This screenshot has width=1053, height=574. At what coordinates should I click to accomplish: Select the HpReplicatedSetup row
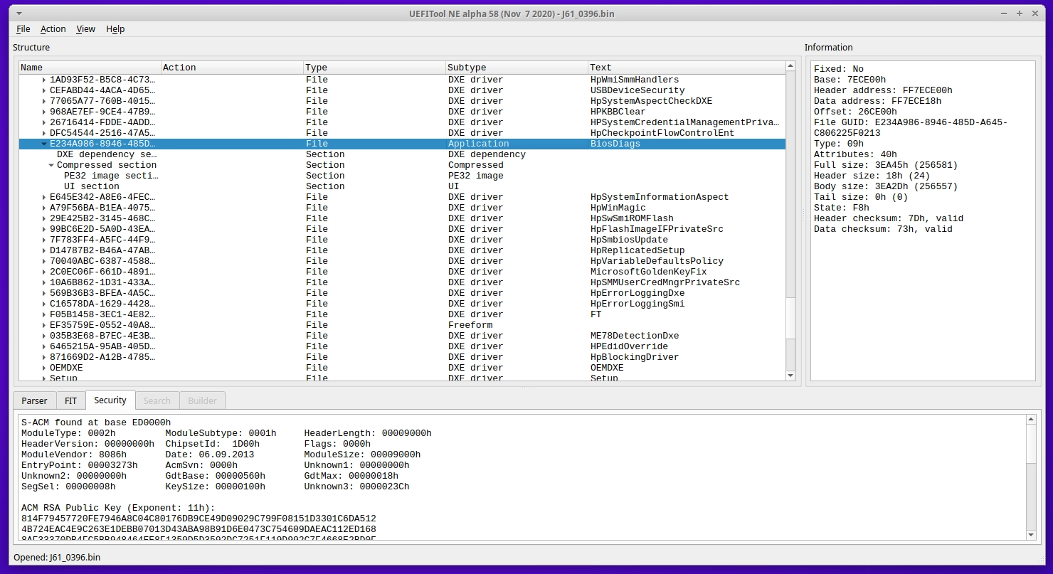point(402,250)
